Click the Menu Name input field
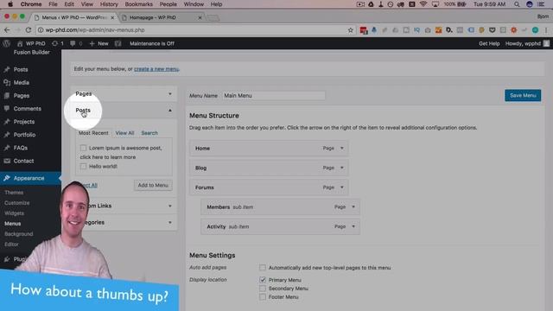The width and height of the screenshot is (553, 311). click(274, 96)
